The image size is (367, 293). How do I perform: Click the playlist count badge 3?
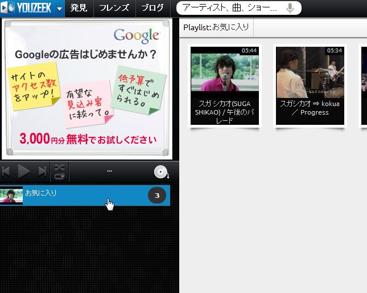click(157, 196)
